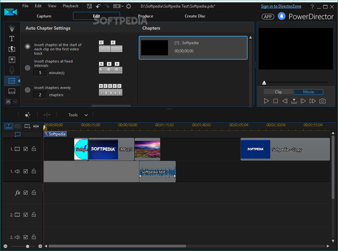The image size is (338, 251).
Task: Click Sign in to DirectorZone link
Action: (281, 6)
